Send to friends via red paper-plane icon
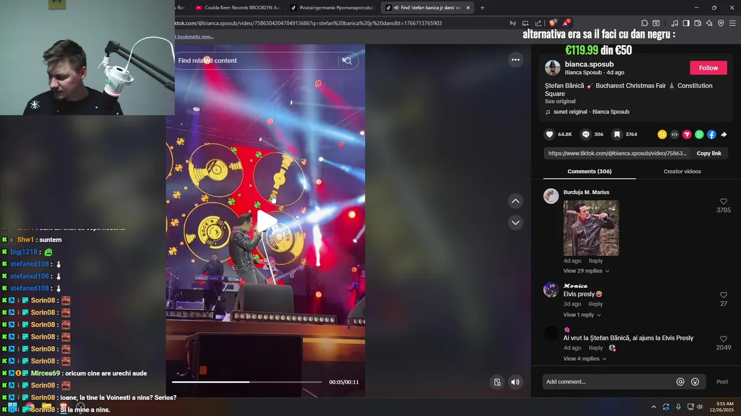Image resolution: width=741 pixels, height=416 pixels. [687, 135]
